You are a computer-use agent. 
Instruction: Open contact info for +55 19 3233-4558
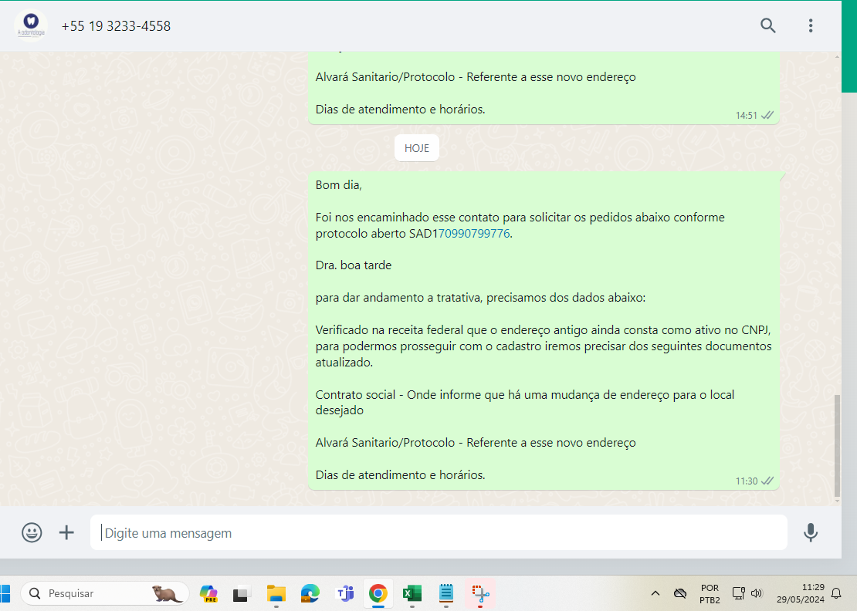(x=116, y=26)
